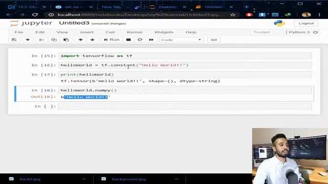Viewport: 328px width, 184px height.
Task: Open the View menu
Action: click(62, 32)
